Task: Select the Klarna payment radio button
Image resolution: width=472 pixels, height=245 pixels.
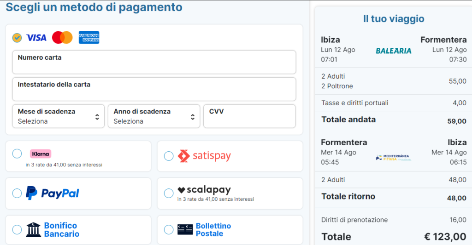Action: [17, 154]
